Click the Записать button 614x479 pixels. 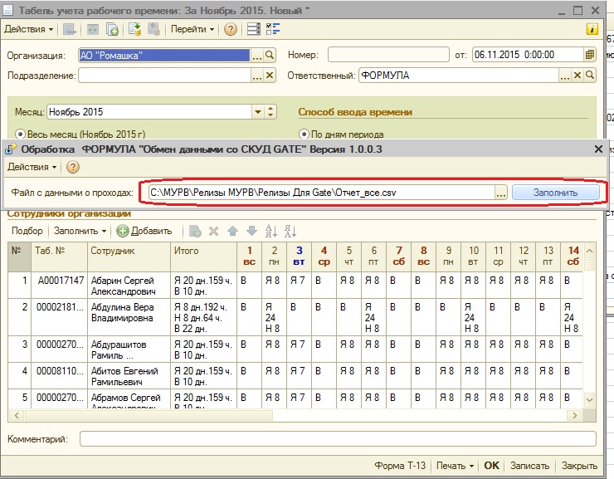pos(529,465)
